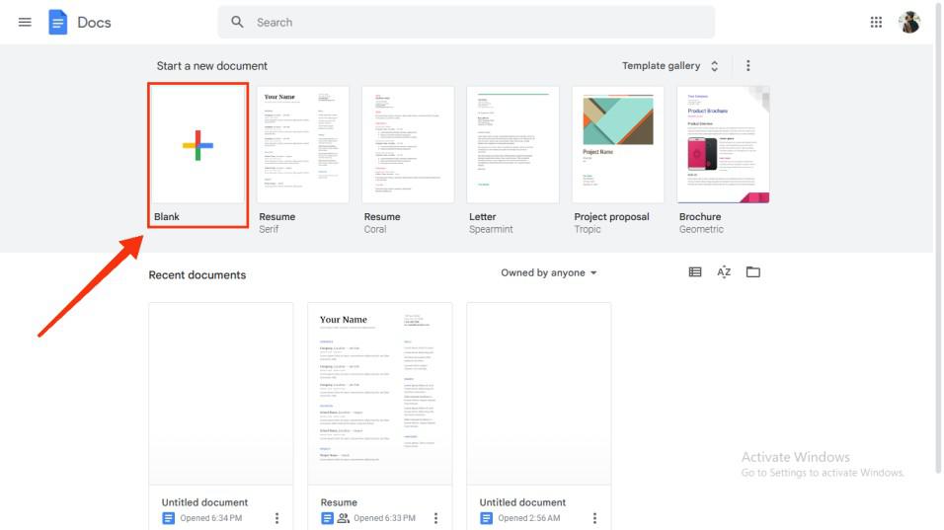The width and height of the screenshot is (944, 530).
Task: Choose the Letter Spearmint template
Action: tap(512, 145)
